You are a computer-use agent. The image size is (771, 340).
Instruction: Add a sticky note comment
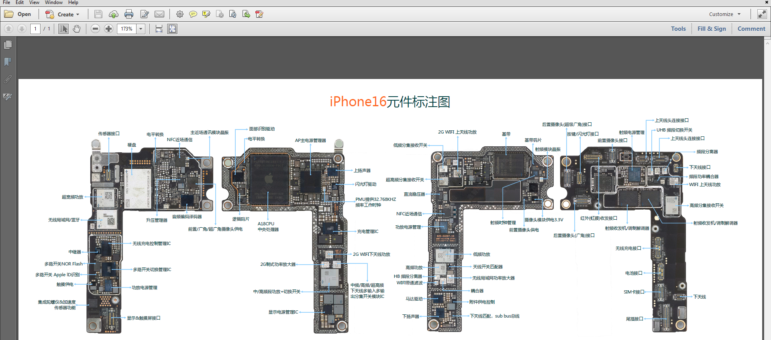(193, 14)
